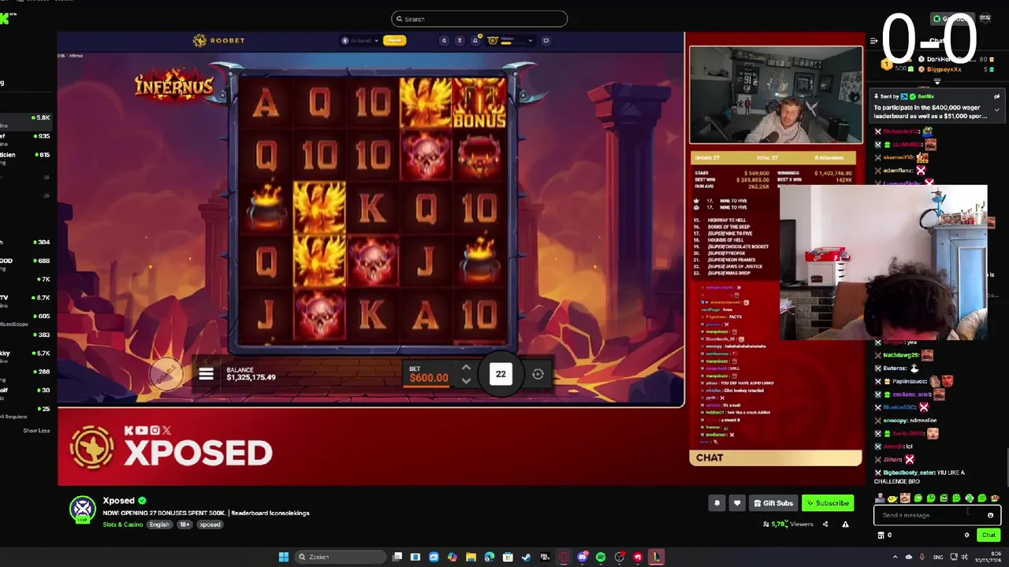This screenshot has width=1009, height=567.
Task: Open the emoji picker in the chat box
Action: (991, 515)
